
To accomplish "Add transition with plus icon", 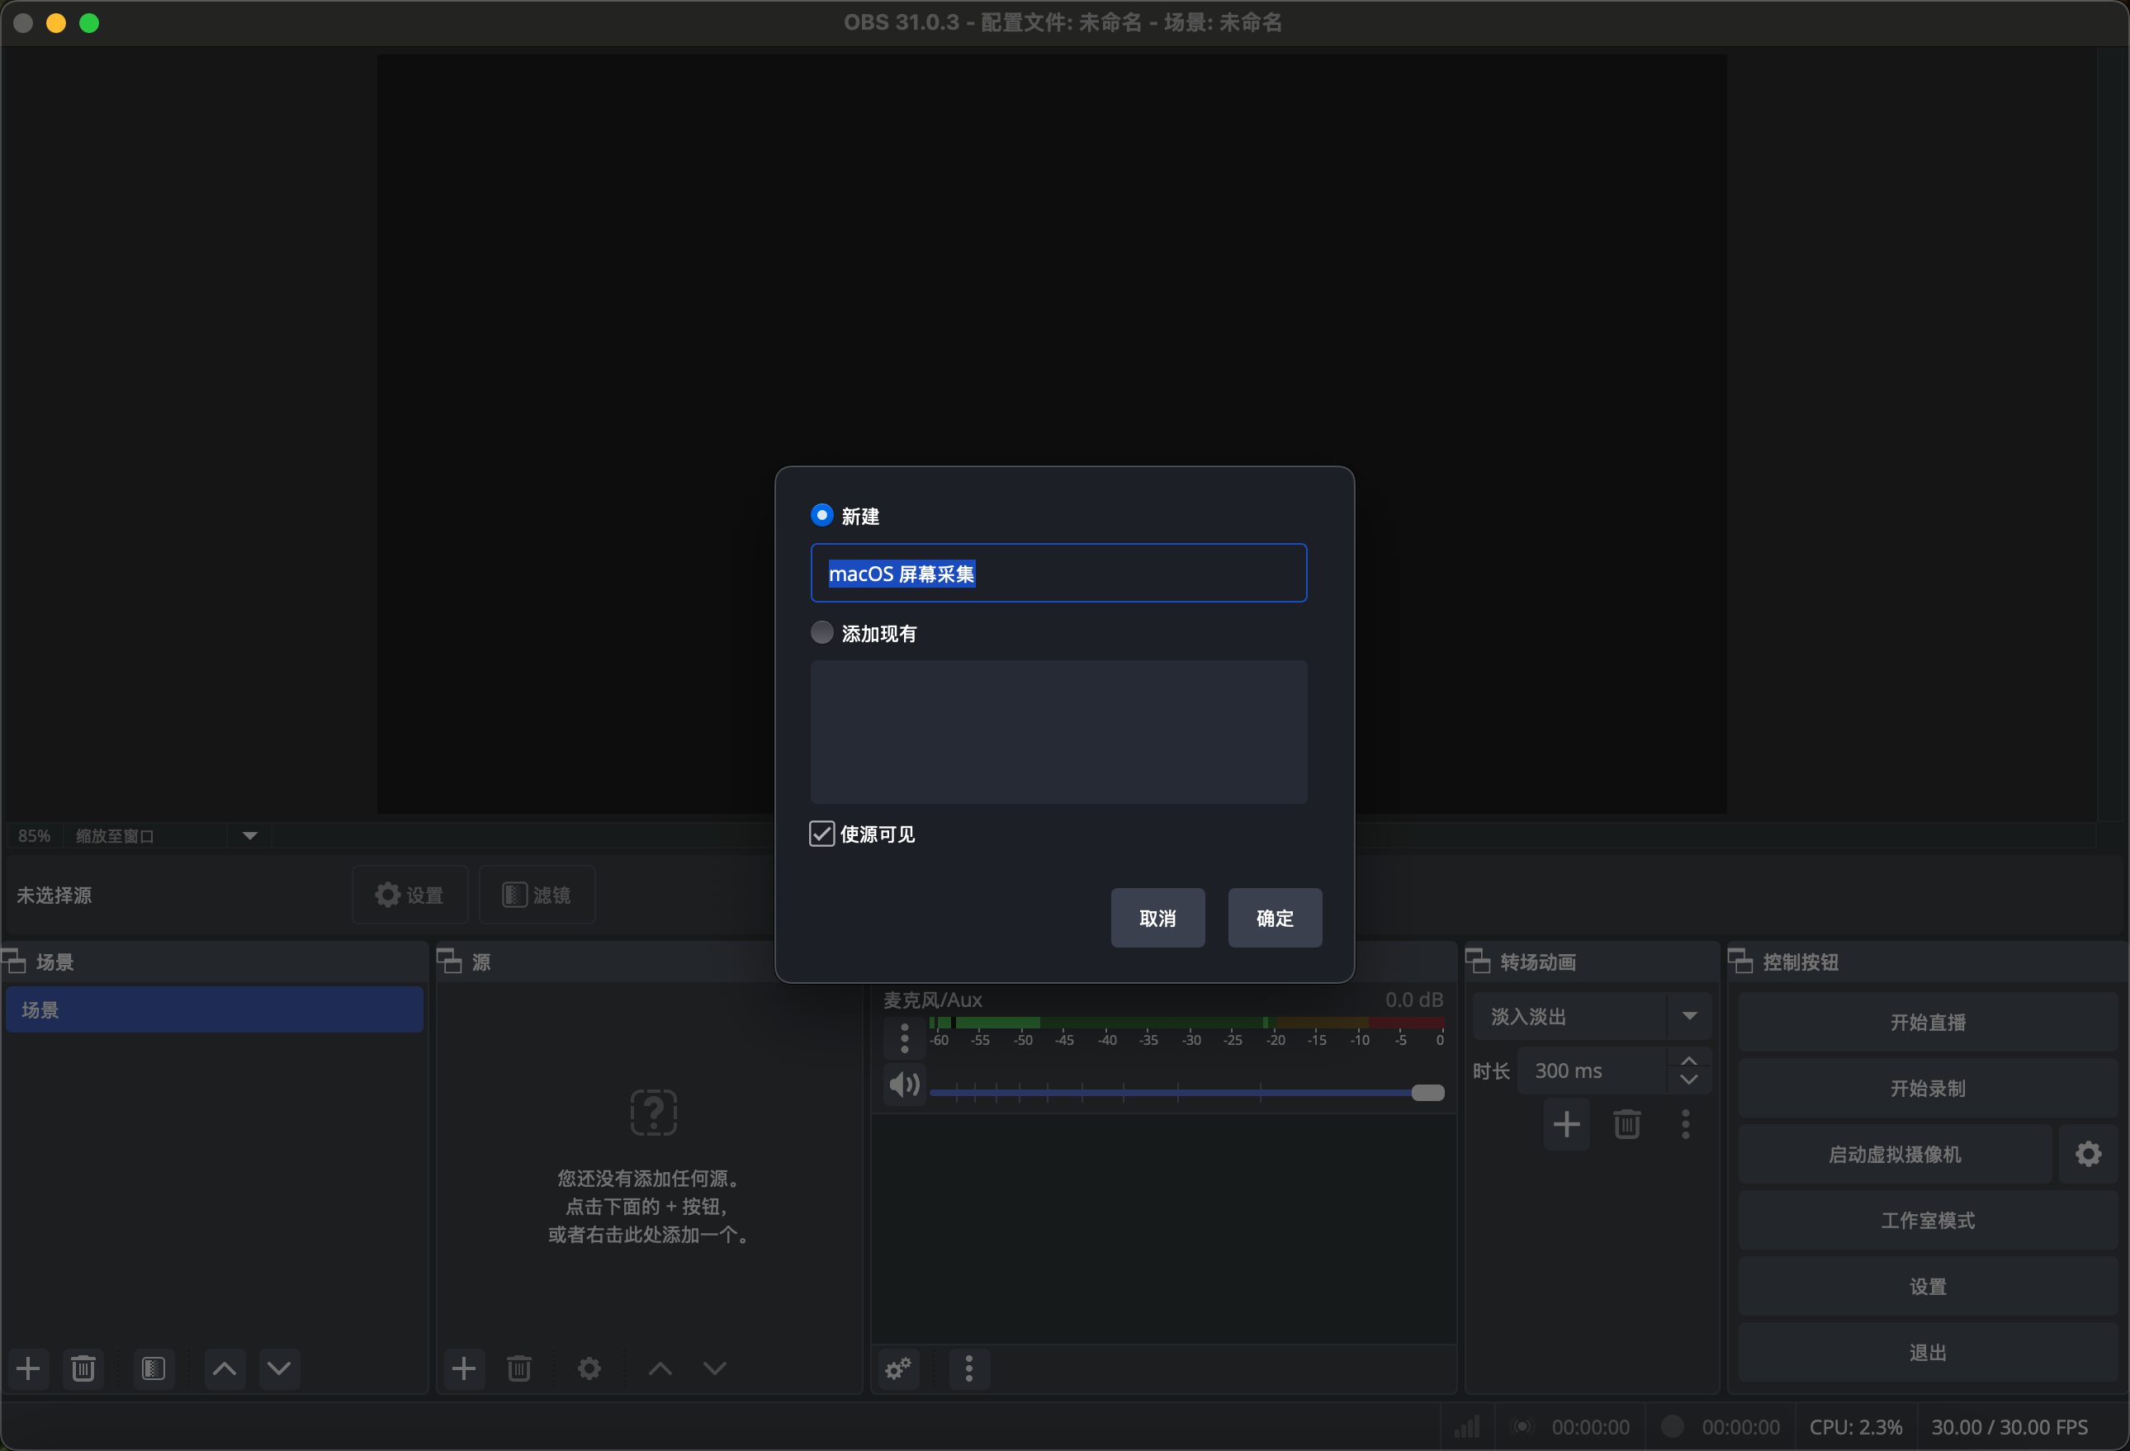I will coord(1566,1124).
